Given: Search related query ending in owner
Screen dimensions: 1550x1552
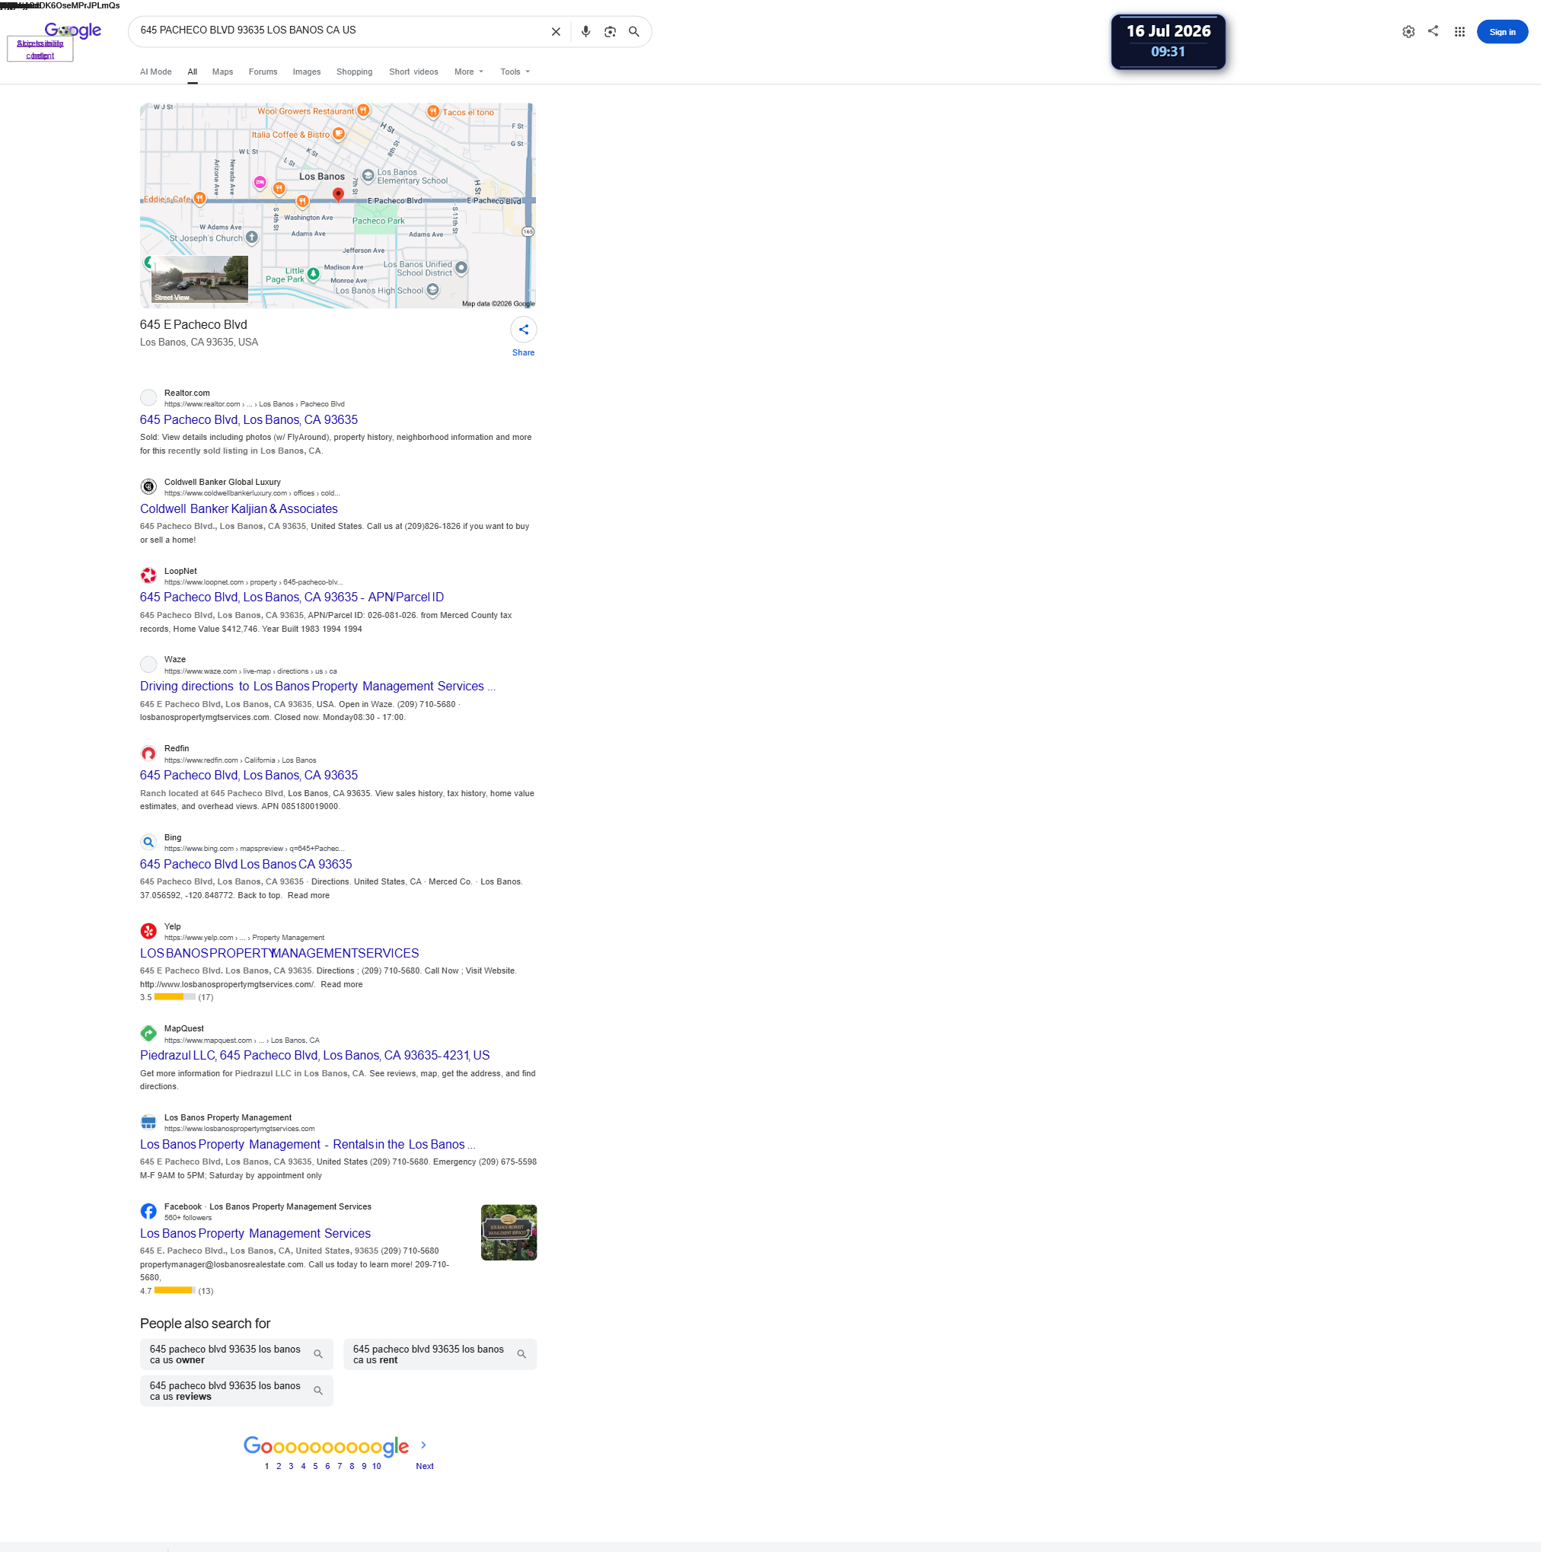Looking at the screenshot, I should [x=238, y=1362].
